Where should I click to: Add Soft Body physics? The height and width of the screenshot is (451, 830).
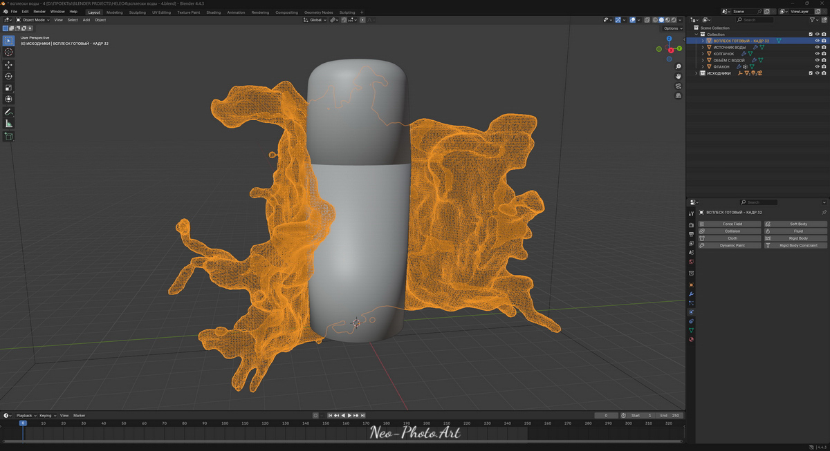pos(795,224)
